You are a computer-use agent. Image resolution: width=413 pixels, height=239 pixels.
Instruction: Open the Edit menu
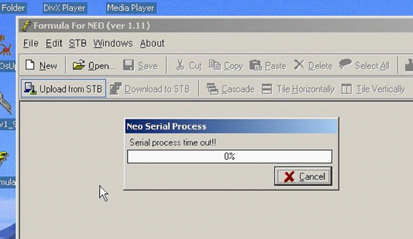coord(54,43)
